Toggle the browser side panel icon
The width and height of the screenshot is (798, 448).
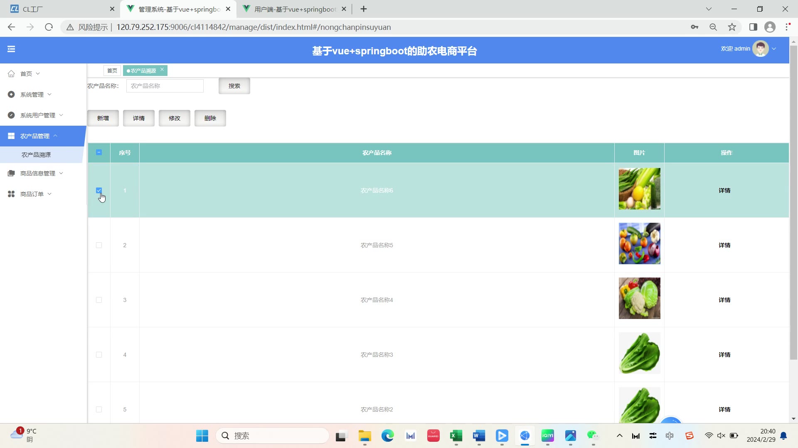[x=753, y=27]
